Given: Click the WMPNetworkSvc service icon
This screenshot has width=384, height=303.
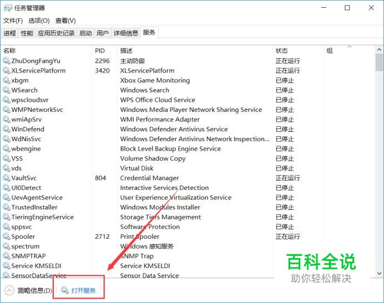Looking at the screenshot, I should [x=6, y=109].
